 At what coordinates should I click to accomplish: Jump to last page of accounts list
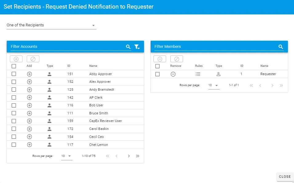pyautogui.click(x=138, y=156)
